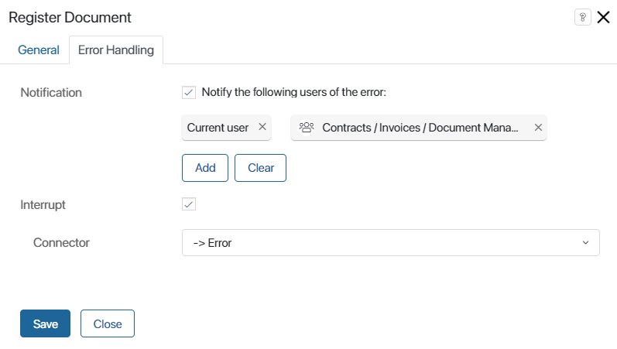Click the Connector field label
This screenshot has height=349, width=617.
pyautogui.click(x=61, y=243)
